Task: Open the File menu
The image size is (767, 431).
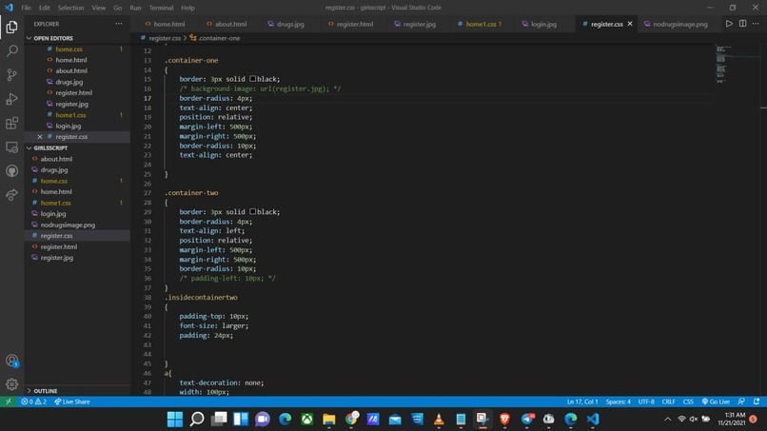Action: [x=26, y=8]
